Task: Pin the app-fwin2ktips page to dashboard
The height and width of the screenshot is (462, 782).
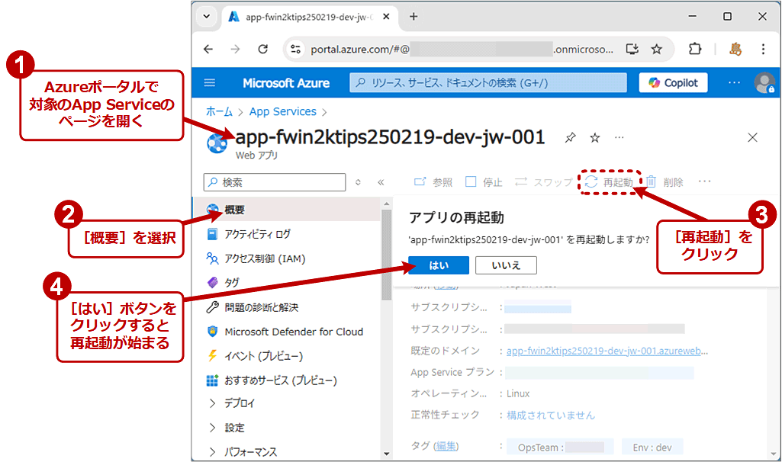Action: 569,138
